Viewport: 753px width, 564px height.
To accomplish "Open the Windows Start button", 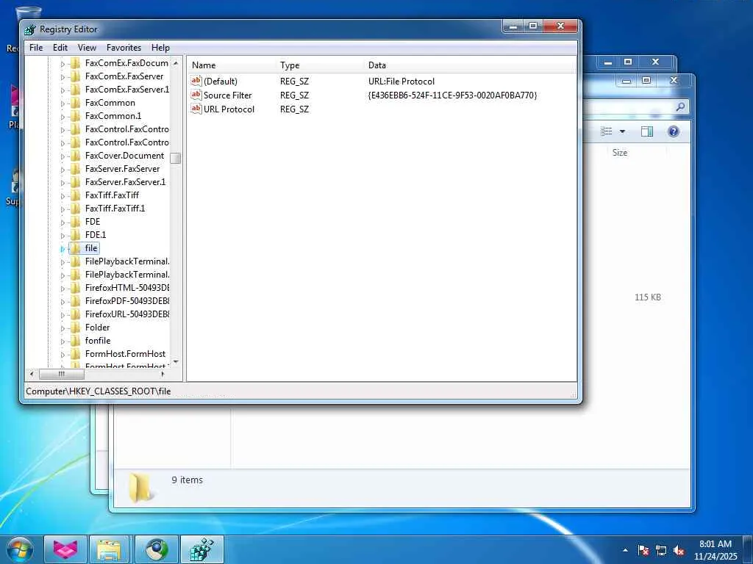I will click(20, 549).
